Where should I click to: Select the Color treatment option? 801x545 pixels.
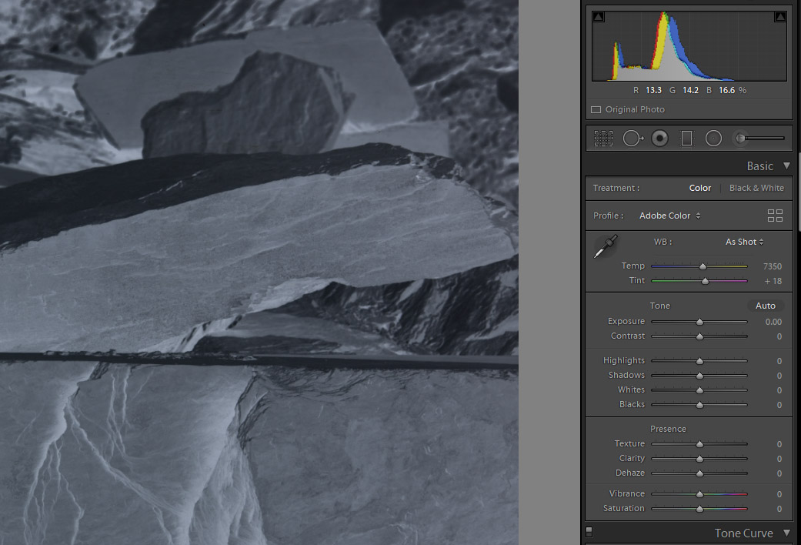(699, 188)
